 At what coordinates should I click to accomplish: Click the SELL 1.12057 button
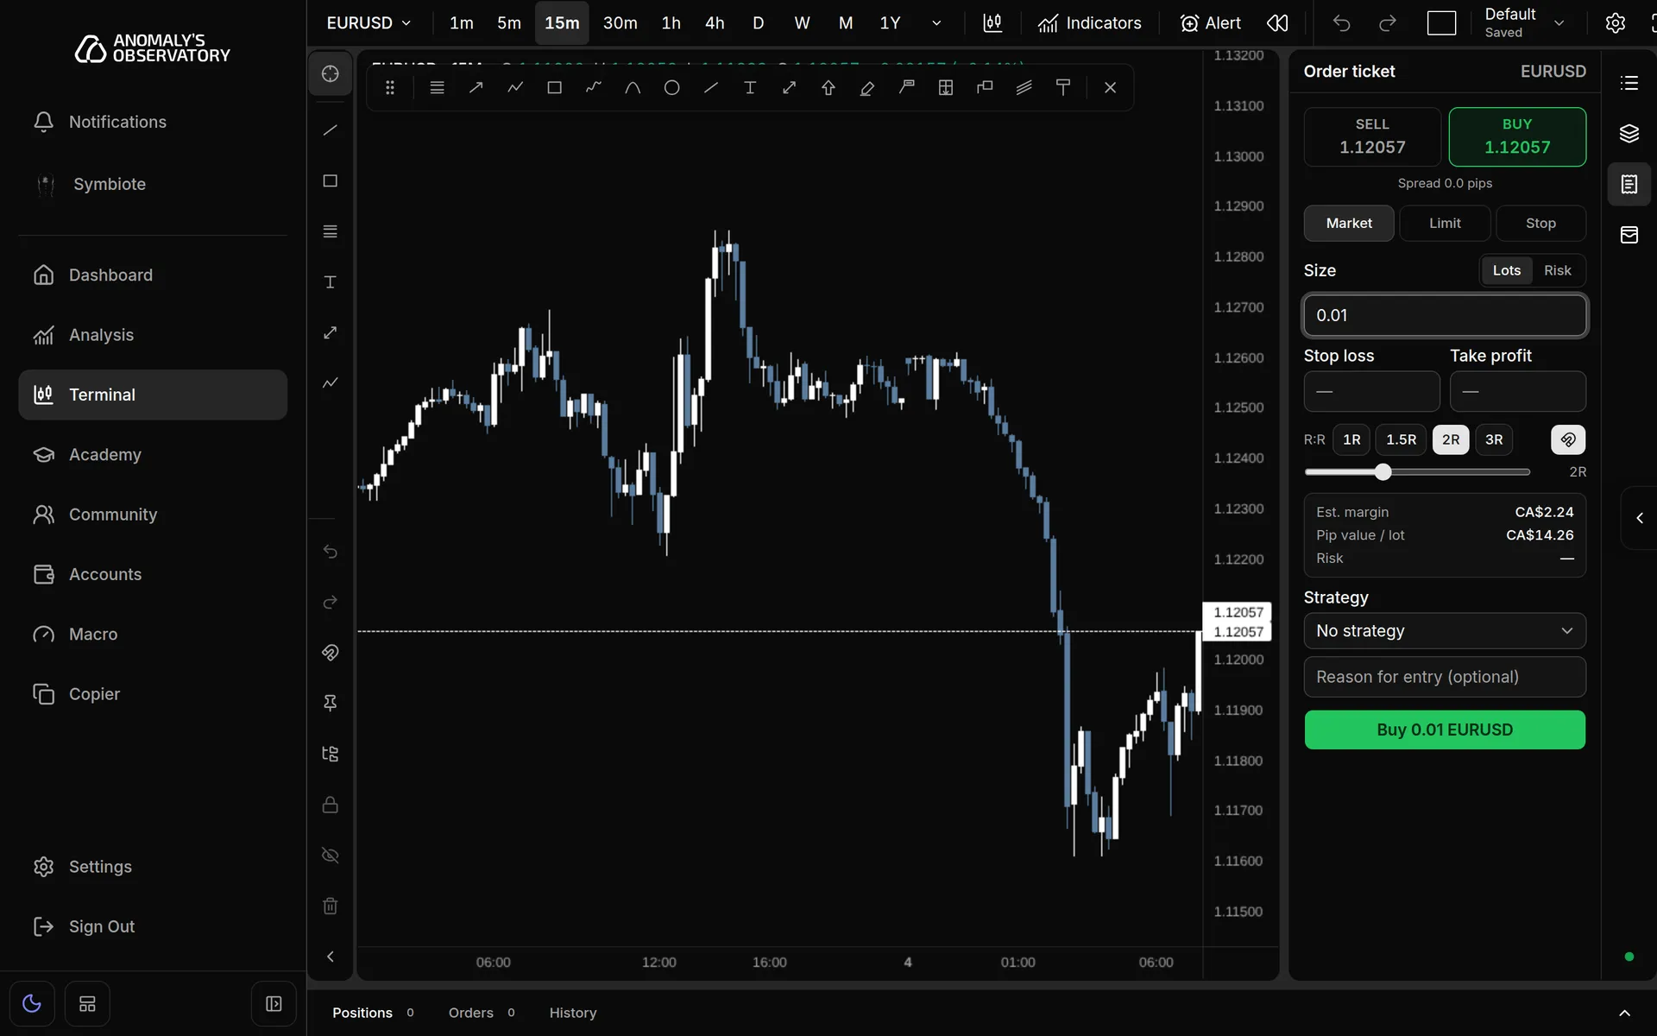[x=1372, y=136]
